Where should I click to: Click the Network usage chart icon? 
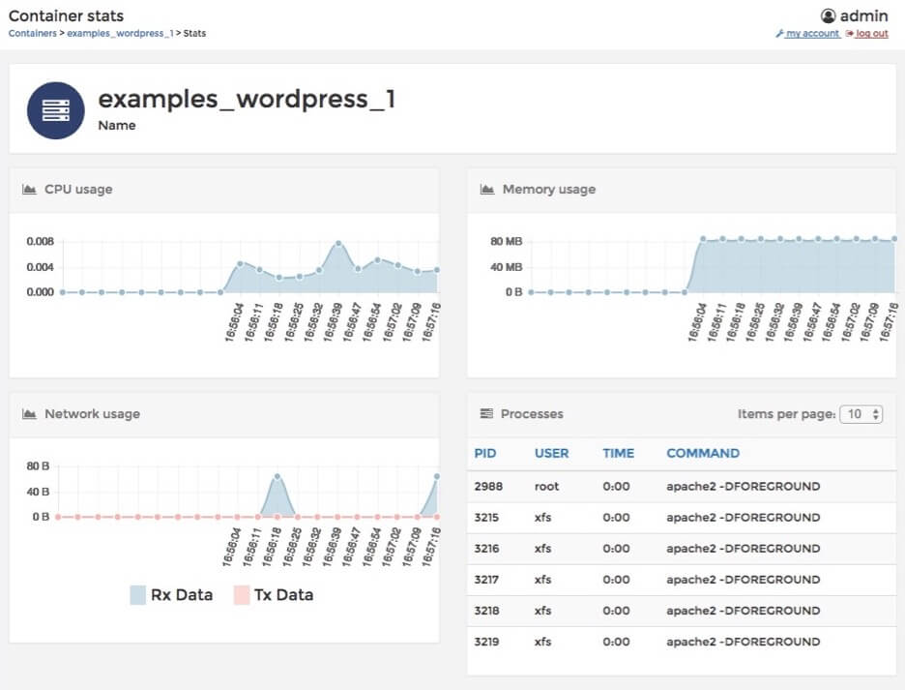[29, 414]
